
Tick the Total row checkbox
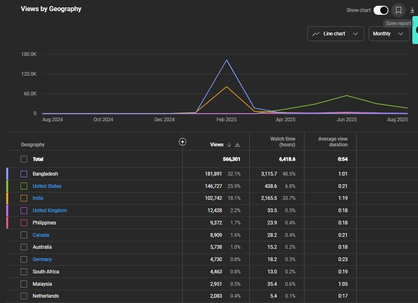pyautogui.click(x=24, y=159)
